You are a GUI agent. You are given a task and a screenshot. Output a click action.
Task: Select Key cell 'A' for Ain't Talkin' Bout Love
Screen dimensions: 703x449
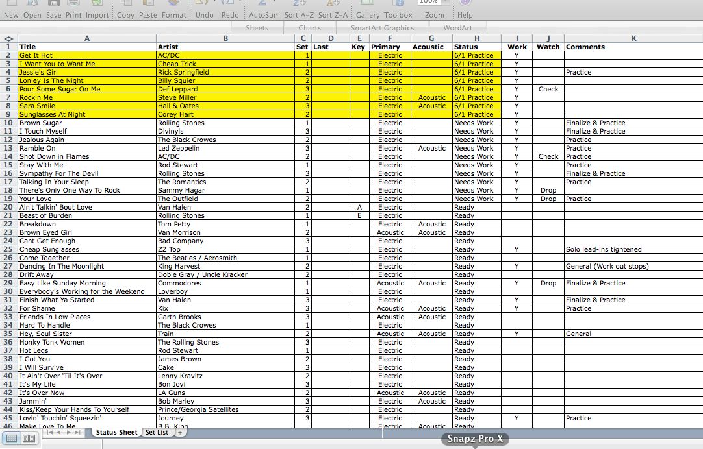(359, 207)
